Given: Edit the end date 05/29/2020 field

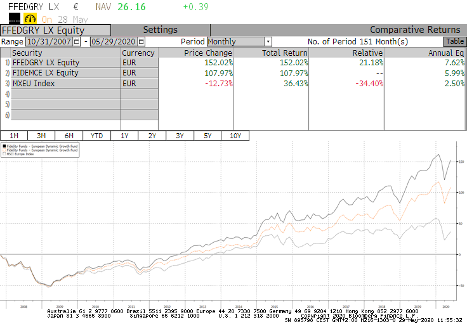Looking at the screenshot, I should (114, 41).
